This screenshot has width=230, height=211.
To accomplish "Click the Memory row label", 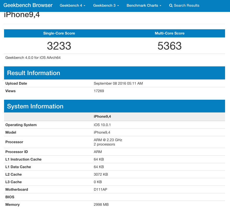I will pos(12,205).
